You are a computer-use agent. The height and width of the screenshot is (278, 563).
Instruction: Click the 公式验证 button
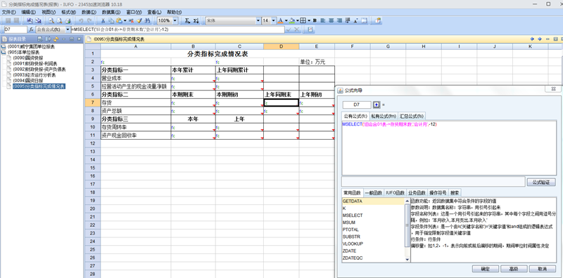pos(541,182)
